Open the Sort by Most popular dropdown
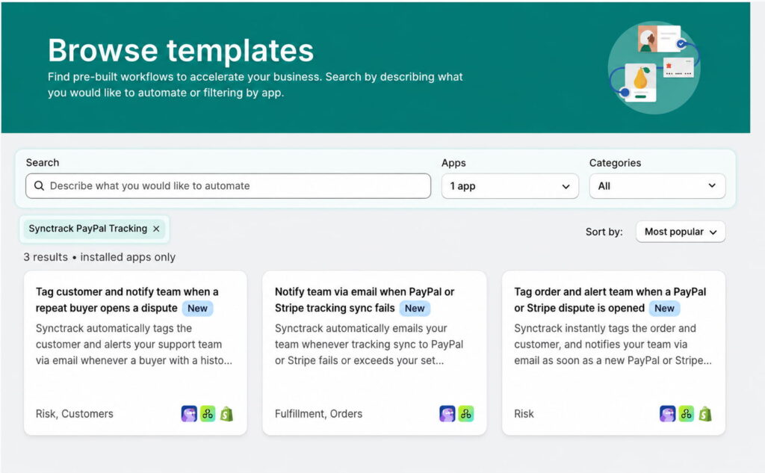This screenshot has height=473, width=765. point(681,232)
